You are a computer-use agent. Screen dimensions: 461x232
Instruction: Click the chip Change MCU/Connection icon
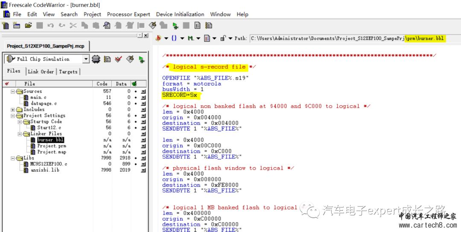(96, 59)
